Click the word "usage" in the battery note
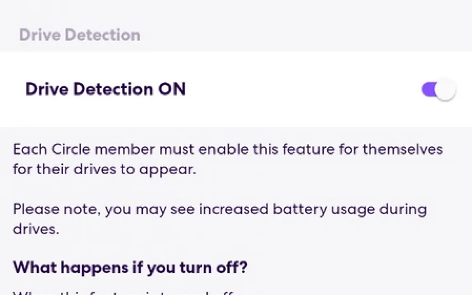This screenshot has width=472, height=295. [x=350, y=210]
